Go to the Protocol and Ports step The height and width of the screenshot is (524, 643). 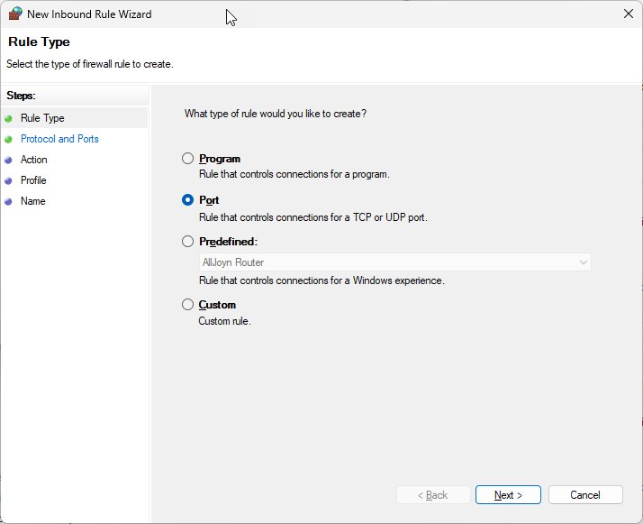coord(59,139)
